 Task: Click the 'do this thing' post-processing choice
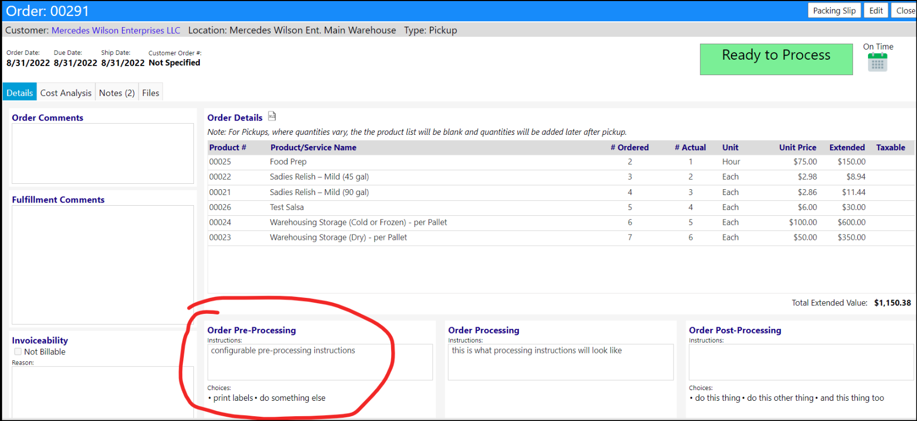click(718, 398)
